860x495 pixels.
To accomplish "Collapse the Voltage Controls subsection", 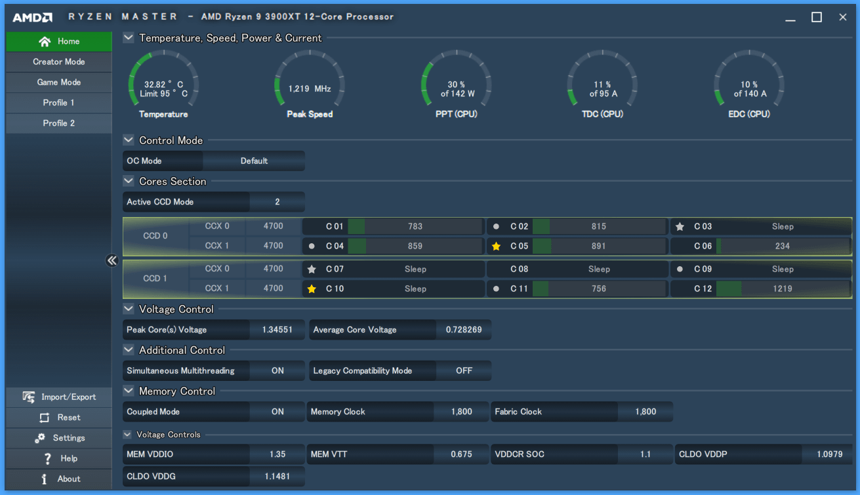I will (x=127, y=434).
